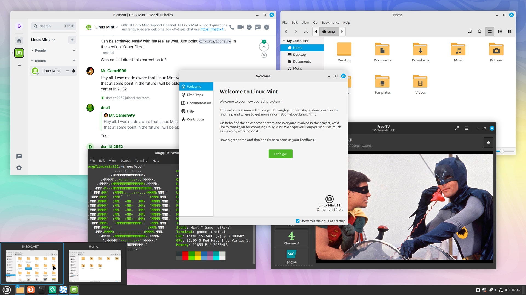The image size is (526, 295).
Task: Open the room info panel icon
Action: coord(267,27)
